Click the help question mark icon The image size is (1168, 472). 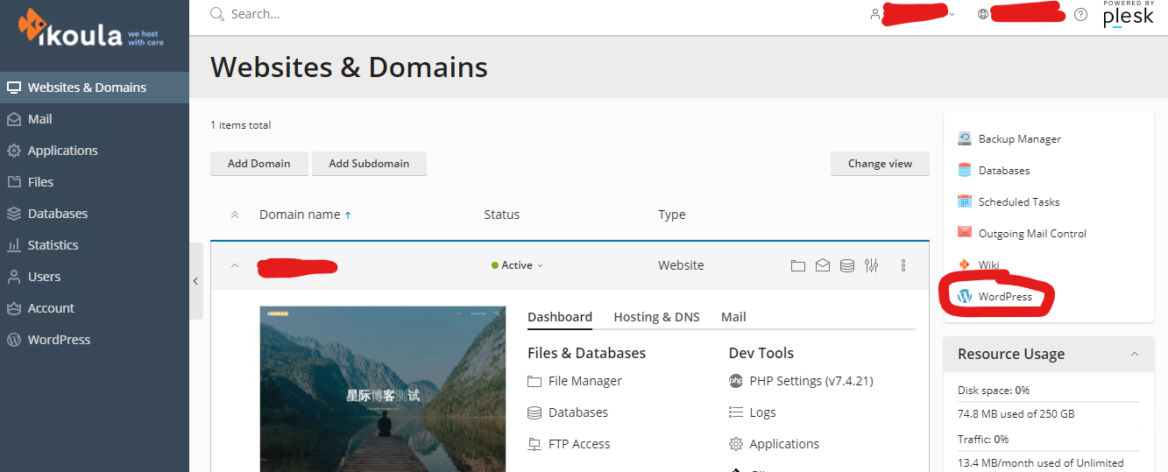pyautogui.click(x=1080, y=14)
